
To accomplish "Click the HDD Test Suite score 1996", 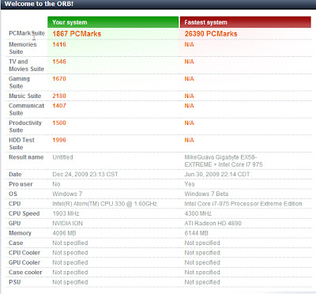I will [59, 140].
